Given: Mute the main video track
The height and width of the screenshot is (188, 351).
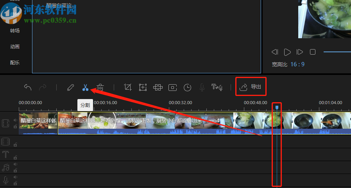Looking at the screenshot, I should [x=15, y=120].
